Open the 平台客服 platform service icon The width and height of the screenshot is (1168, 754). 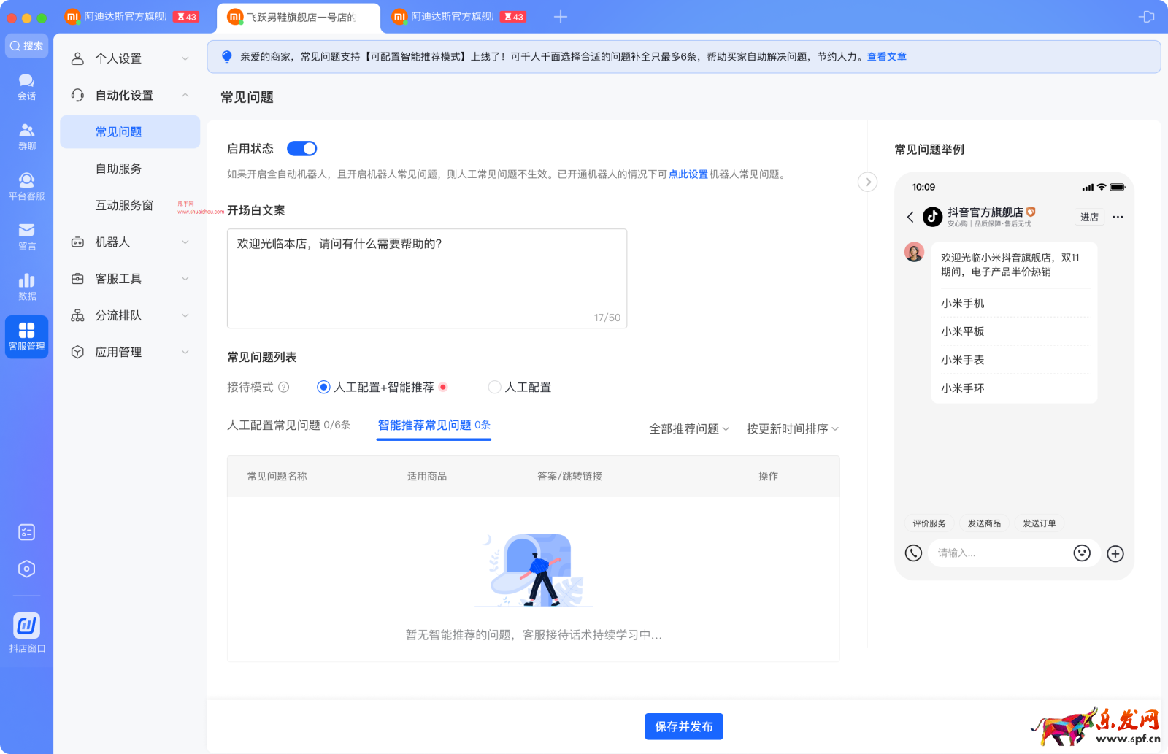tap(26, 187)
